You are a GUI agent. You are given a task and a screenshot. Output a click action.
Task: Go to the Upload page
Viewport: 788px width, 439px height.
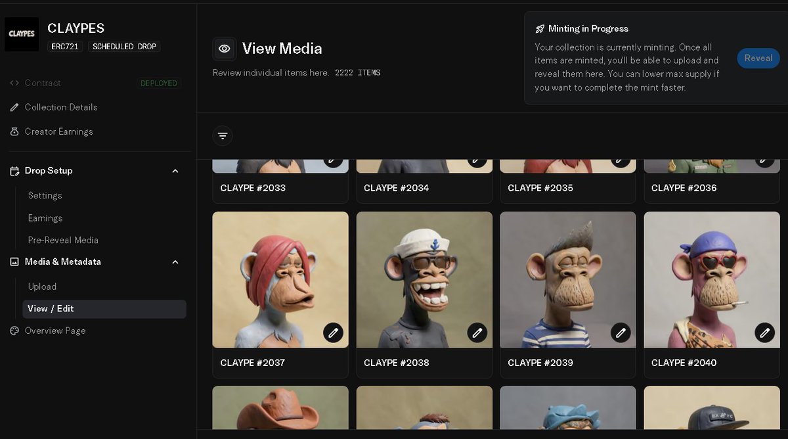pos(42,287)
